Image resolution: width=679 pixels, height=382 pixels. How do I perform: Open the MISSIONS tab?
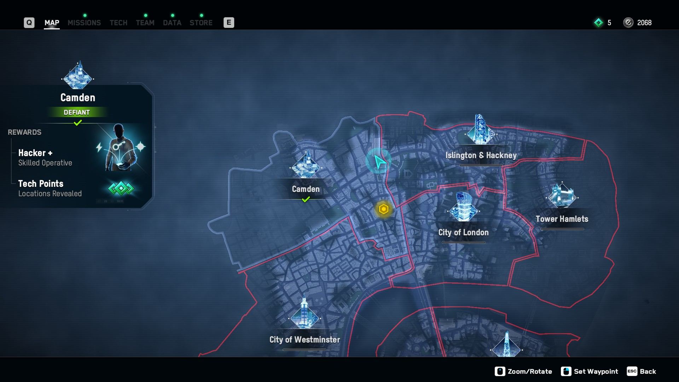coord(84,22)
